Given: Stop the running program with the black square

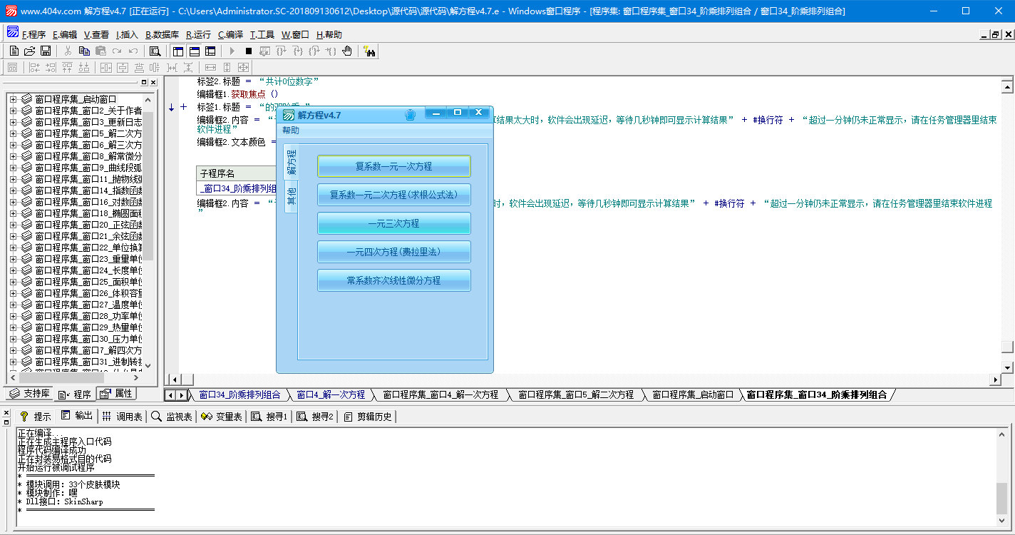Looking at the screenshot, I should [248, 51].
